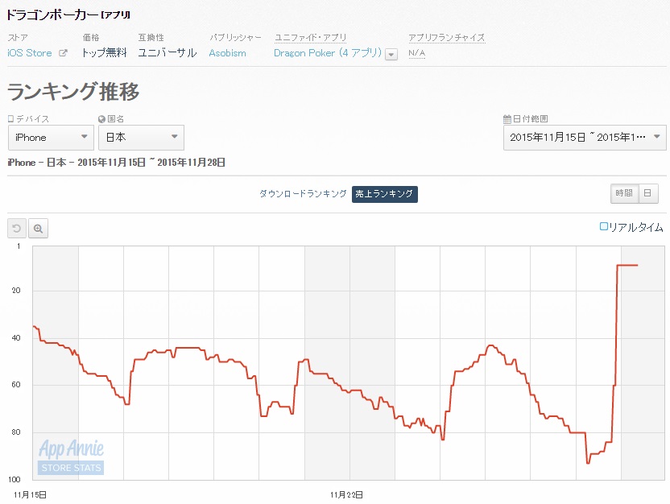The image size is (670, 504).
Task: Select the 売上ランキング tab
Action: (x=385, y=194)
